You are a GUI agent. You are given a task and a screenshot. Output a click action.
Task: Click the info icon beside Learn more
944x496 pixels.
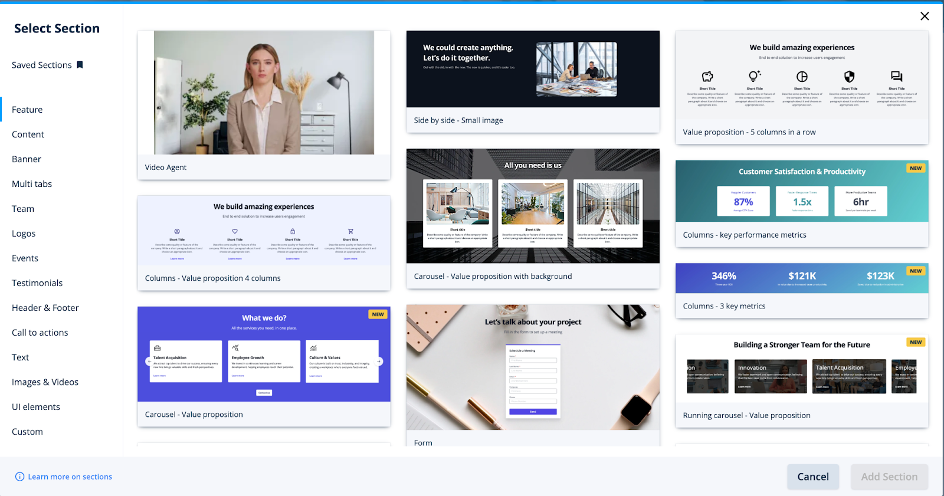pos(19,477)
